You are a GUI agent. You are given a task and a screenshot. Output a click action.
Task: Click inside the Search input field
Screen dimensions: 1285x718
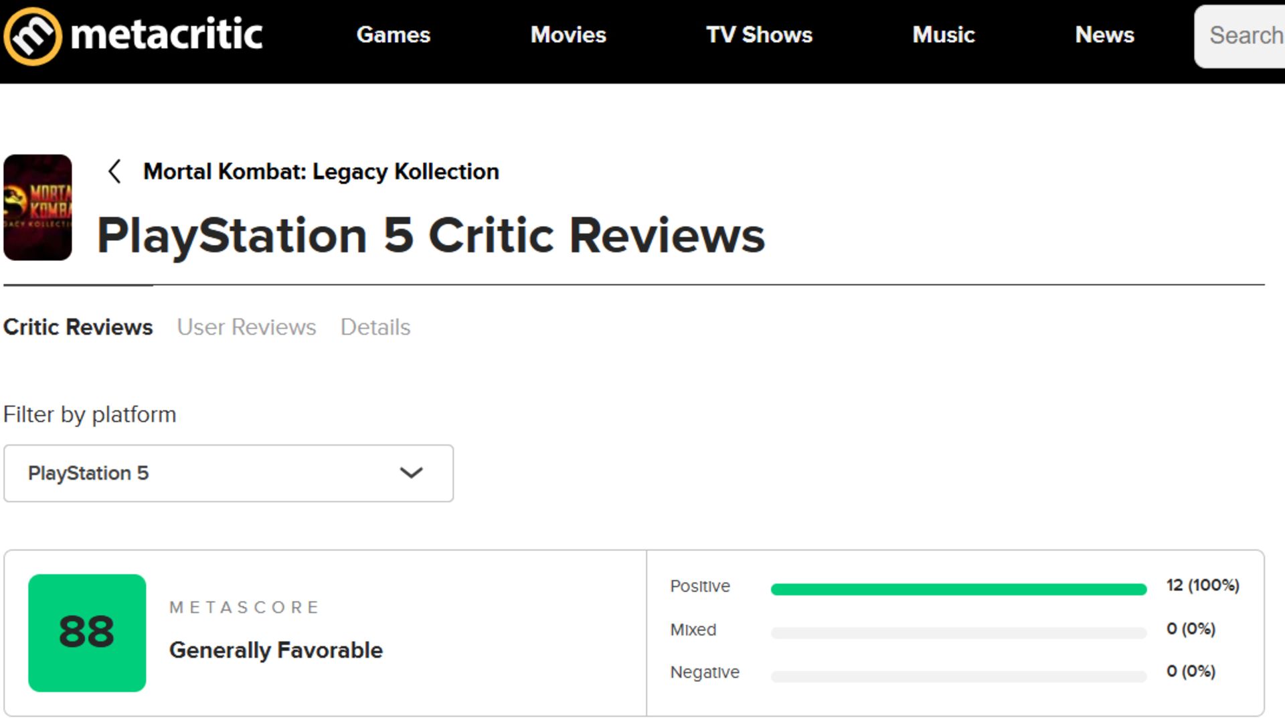click(x=1246, y=35)
